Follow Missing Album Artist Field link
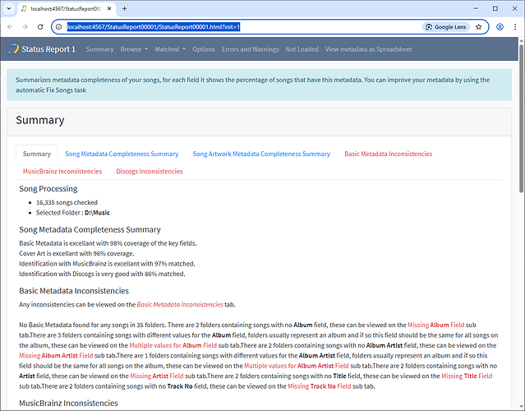Viewport: 525px width, 411px height. point(56,355)
